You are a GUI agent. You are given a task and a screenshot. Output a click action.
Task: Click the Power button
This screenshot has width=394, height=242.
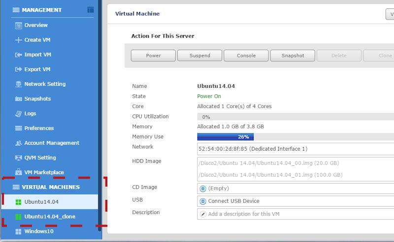[153, 55]
